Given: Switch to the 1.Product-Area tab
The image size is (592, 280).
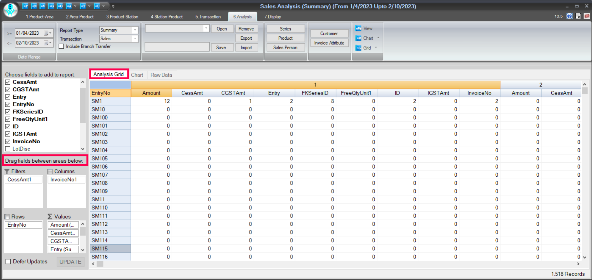Looking at the screenshot, I should (x=40, y=17).
